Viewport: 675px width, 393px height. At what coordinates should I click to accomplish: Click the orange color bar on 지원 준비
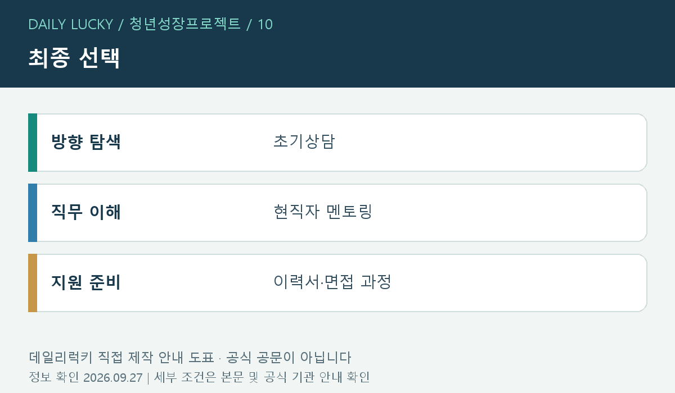point(33,283)
